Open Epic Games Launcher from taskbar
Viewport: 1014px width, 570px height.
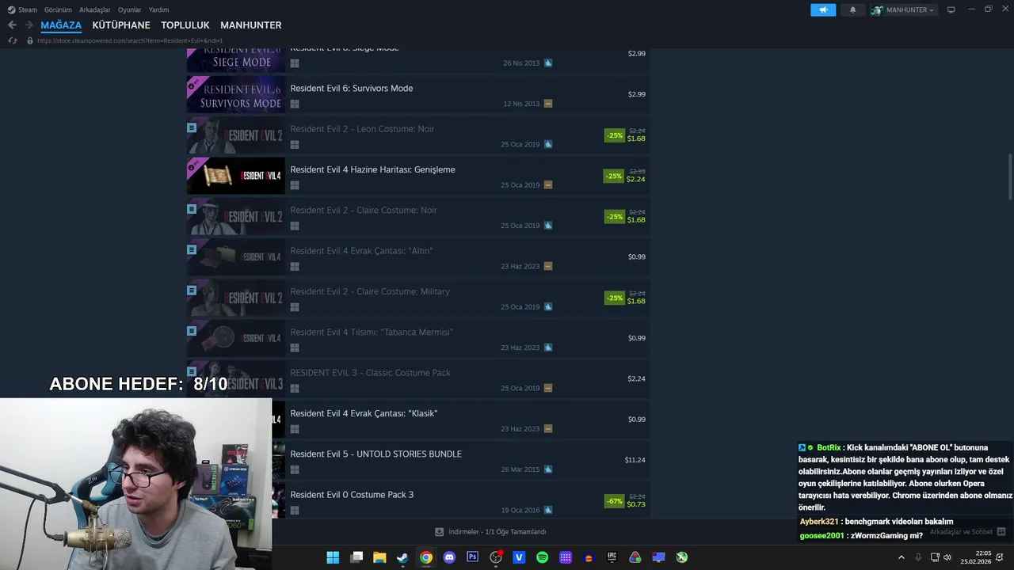pos(612,557)
